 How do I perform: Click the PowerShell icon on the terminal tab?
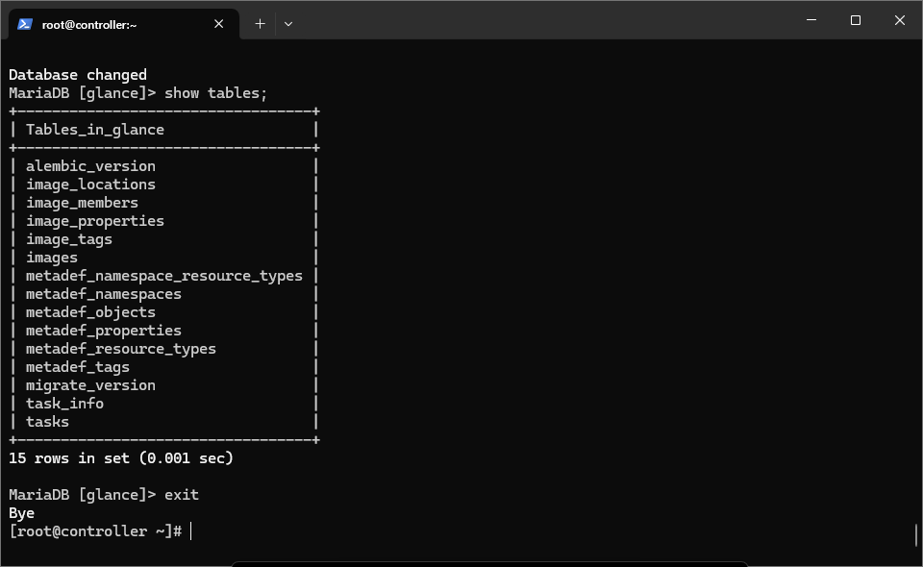click(x=25, y=24)
